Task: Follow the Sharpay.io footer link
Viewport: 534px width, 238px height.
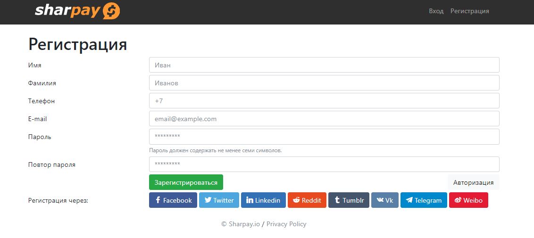Action: pos(244,224)
